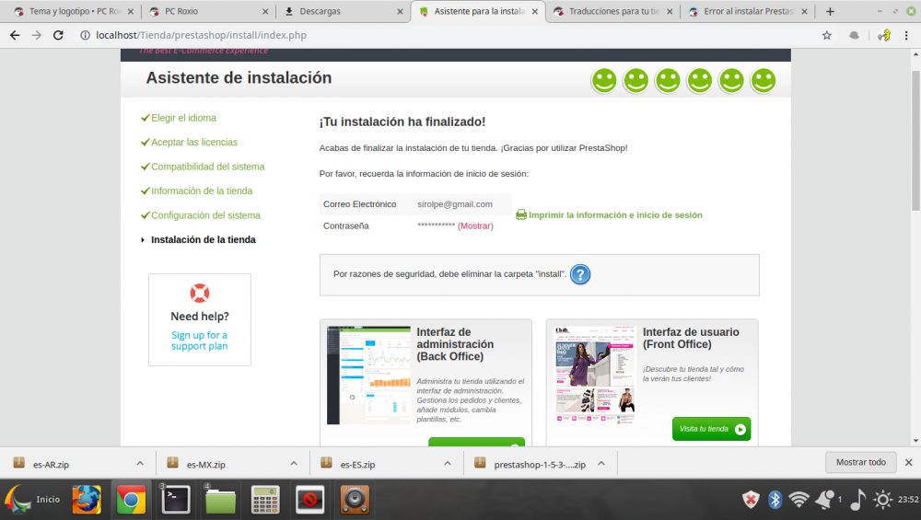Show the hidden password via Mostrar
The height and width of the screenshot is (520, 921).
coord(475,226)
